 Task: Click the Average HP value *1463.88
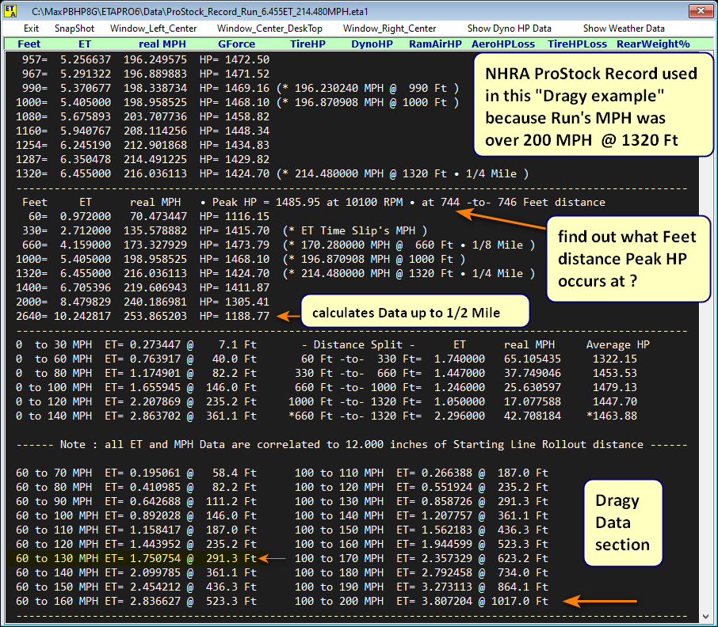click(x=611, y=416)
